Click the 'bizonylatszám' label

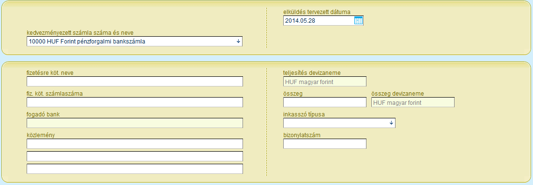click(x=302, y=135)
